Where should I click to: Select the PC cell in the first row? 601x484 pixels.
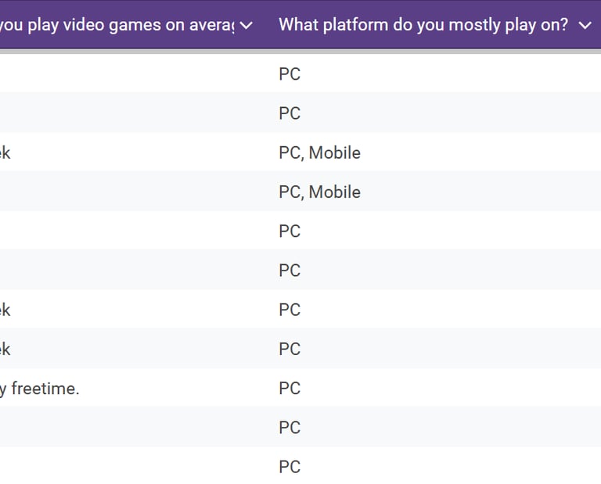tap(290, 74)
